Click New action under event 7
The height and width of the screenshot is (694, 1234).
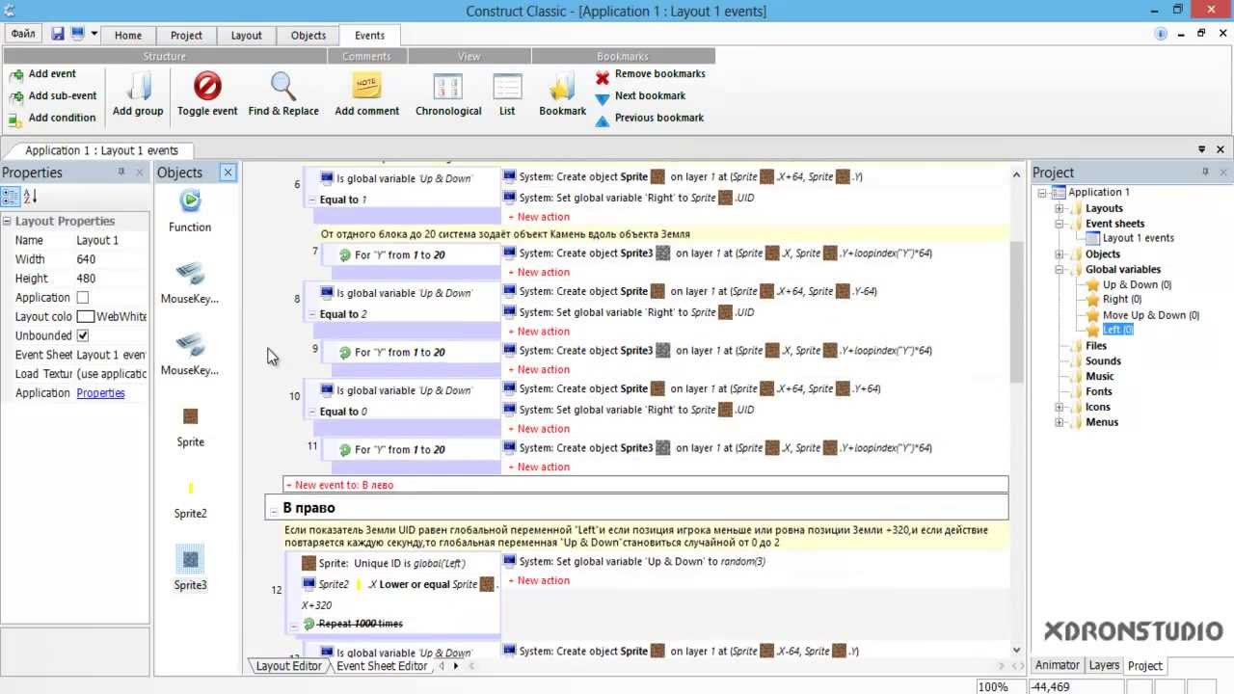[x=540, y=273]
